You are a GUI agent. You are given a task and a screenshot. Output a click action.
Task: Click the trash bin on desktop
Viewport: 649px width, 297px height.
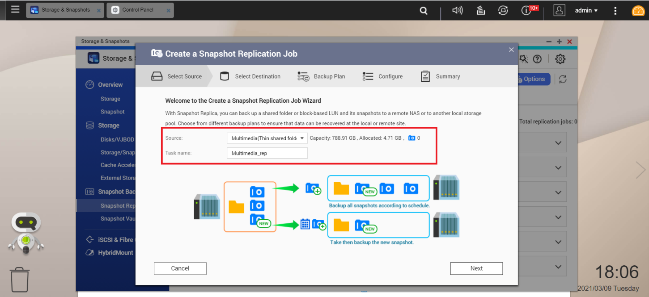click(x=20, y=280)
